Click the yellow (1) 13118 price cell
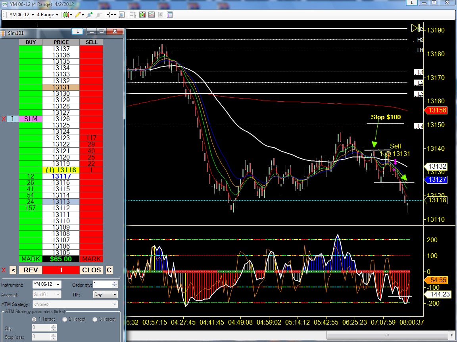Viewport: 457px width, 342px height. coord(61,170)
